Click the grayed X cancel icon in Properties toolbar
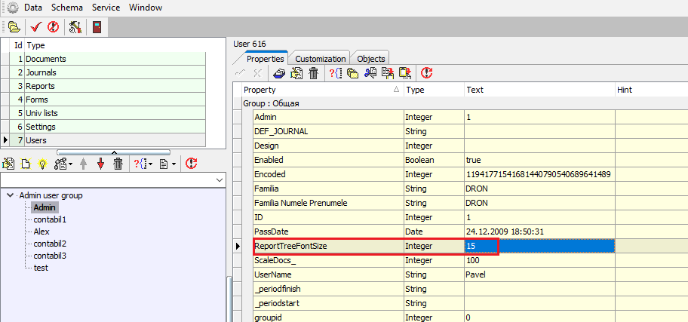Screen dimensions: 688x322 point(257,73)
